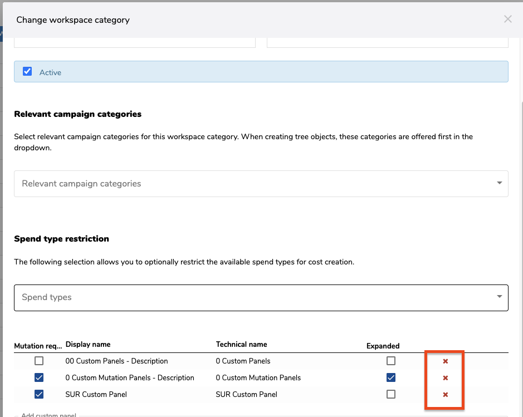
Task: Uncheck Expanded for 0 Custom Mutation Panels
Action: [391, 377]
